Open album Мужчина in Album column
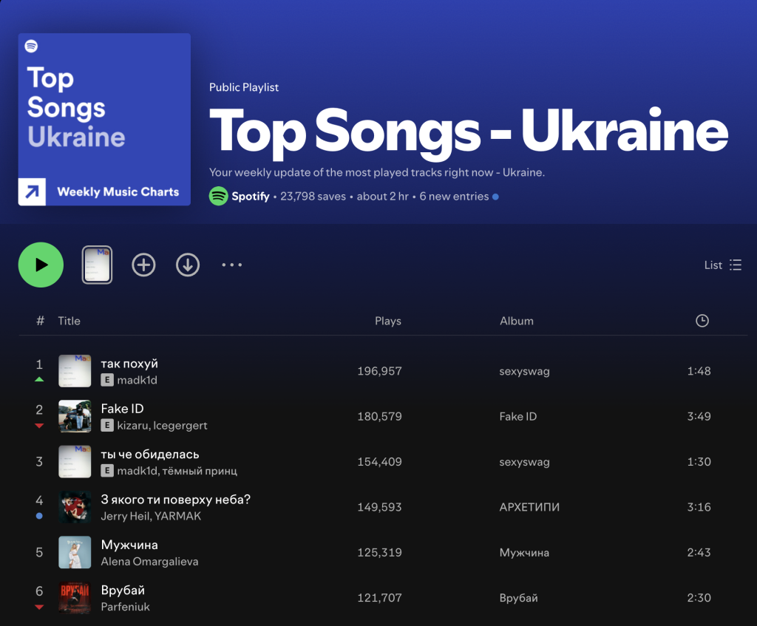This screenshot has width=757, height=626. point(524,553)
